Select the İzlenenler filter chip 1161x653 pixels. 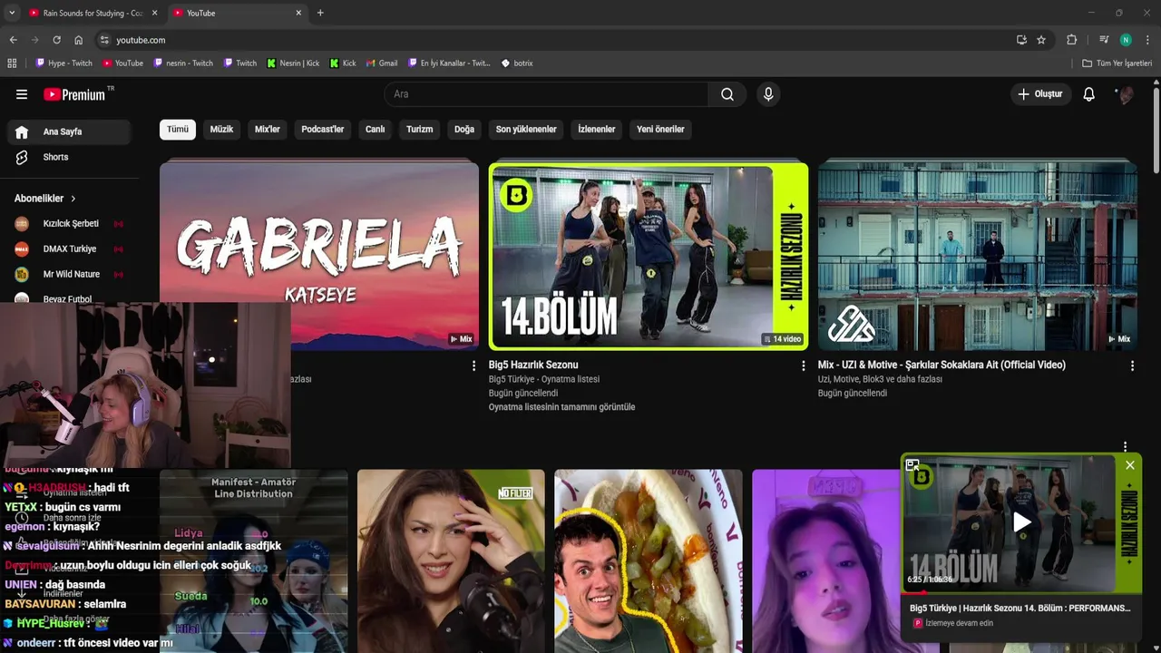coord(597,129)
